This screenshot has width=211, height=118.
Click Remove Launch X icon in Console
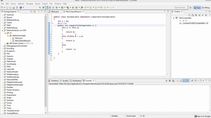coord(170,81)
